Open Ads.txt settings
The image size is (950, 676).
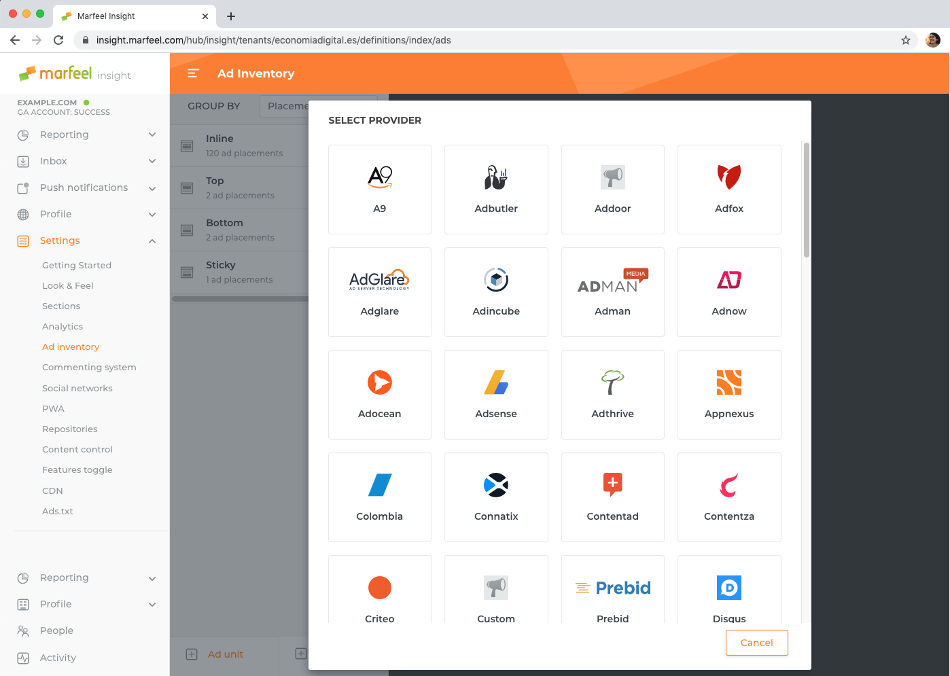58,511
